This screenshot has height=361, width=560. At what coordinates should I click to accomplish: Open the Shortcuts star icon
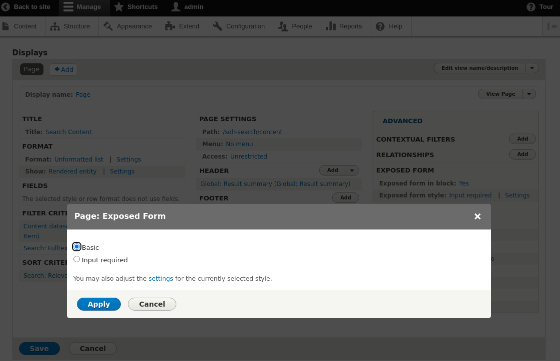coord(119,7)
